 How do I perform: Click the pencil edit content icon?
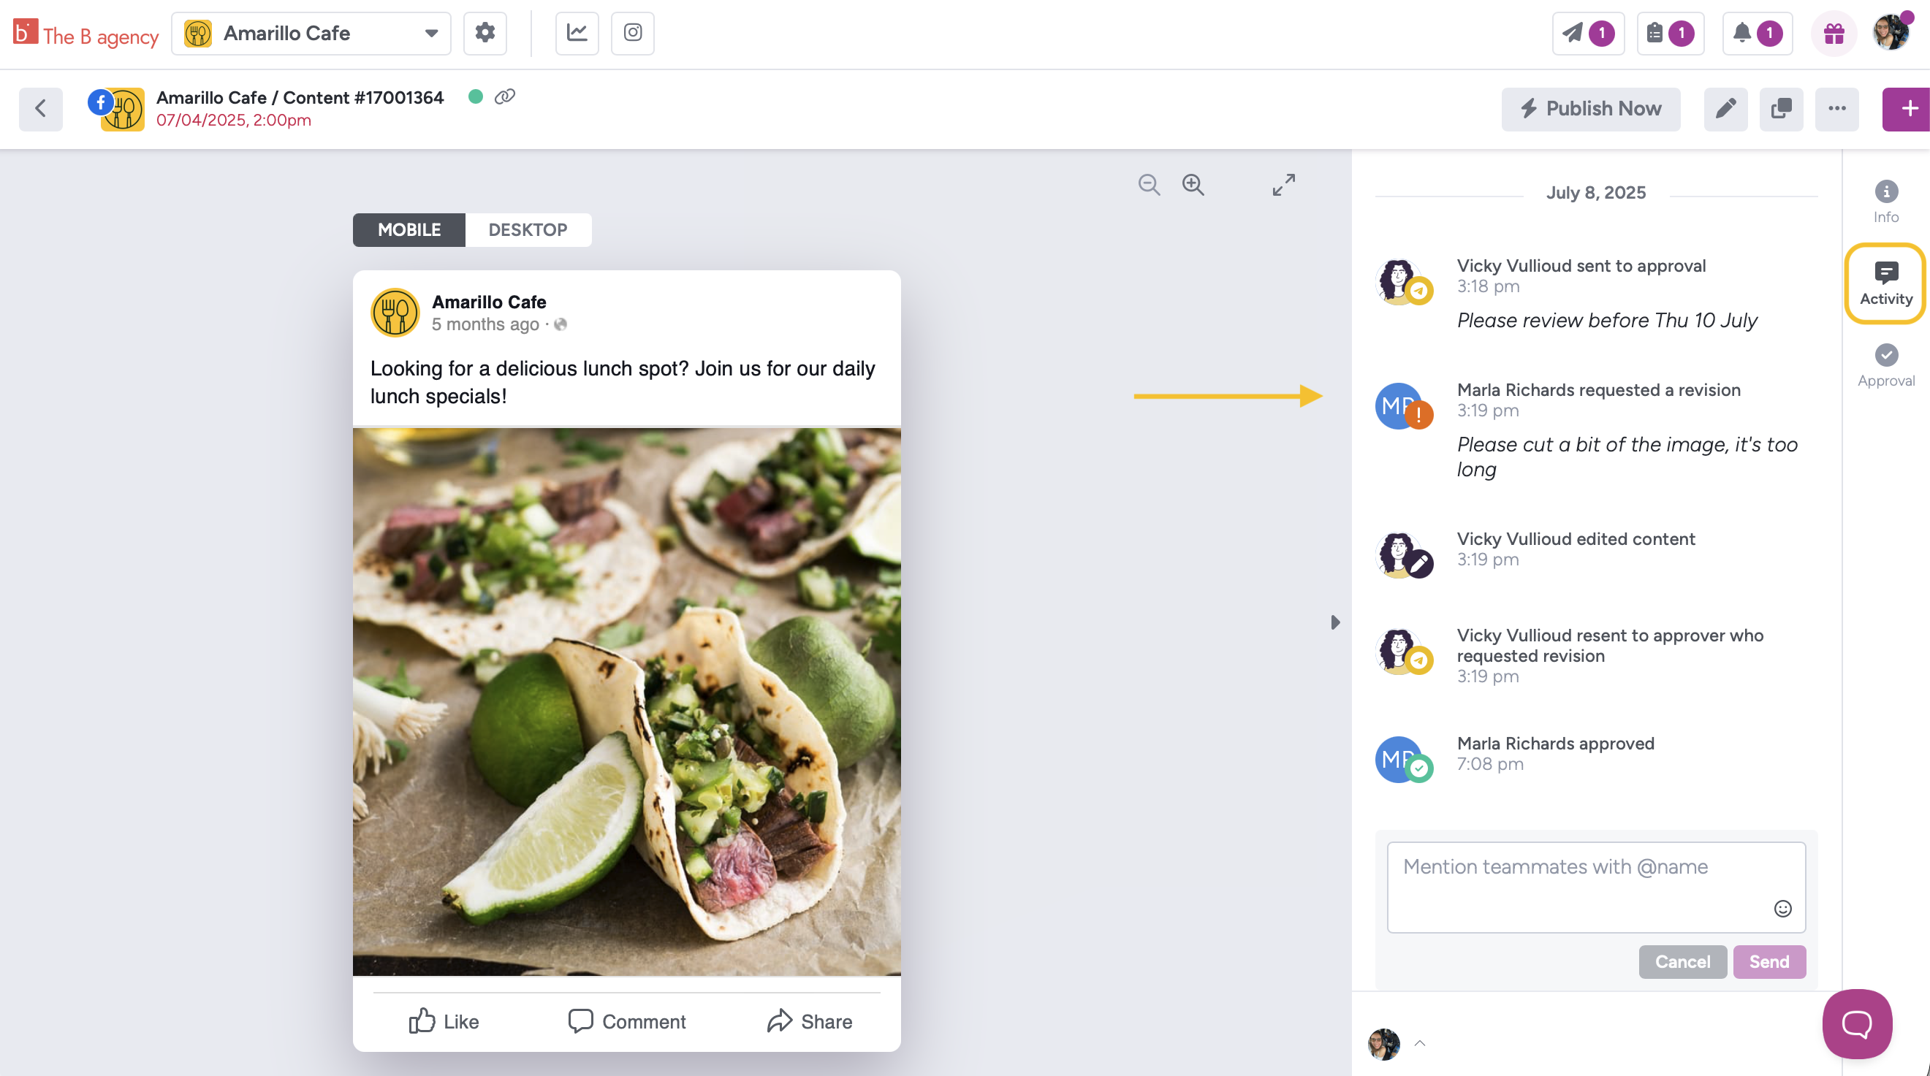pos(1725,110)
